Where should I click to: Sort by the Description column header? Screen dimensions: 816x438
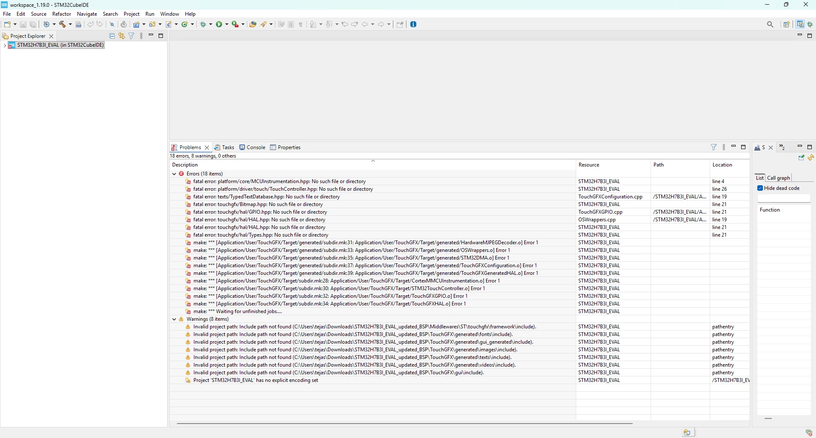coord(373,165)
